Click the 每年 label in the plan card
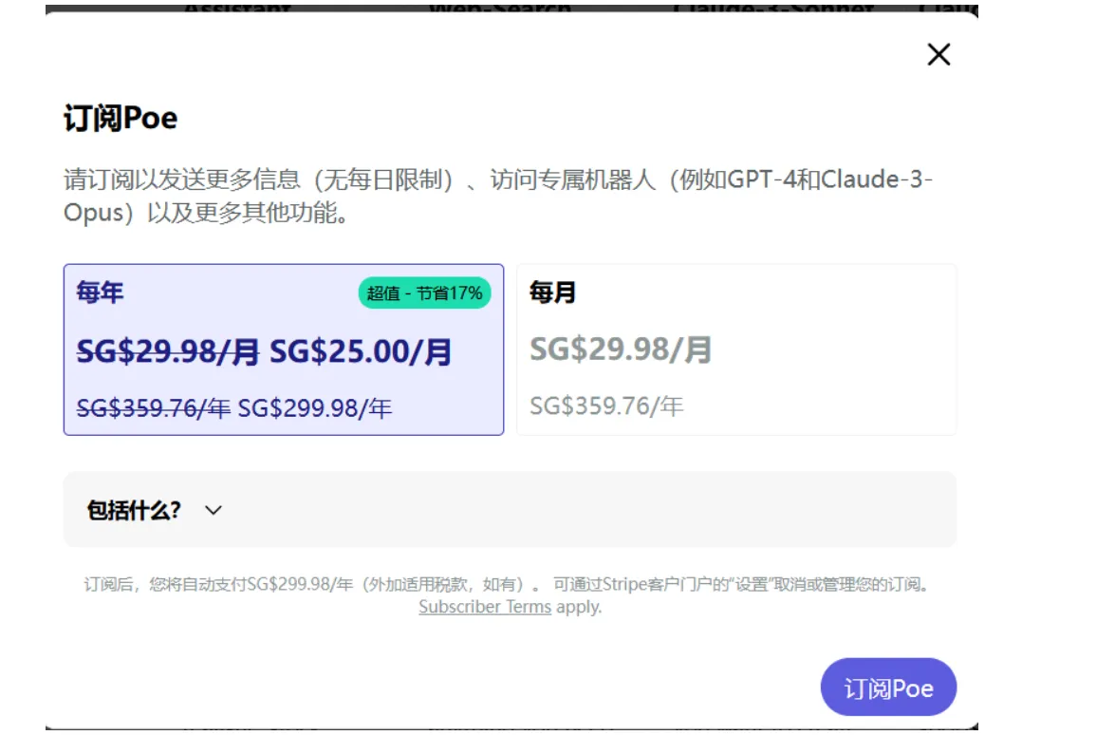1115x735 pixels. tap(100, 292)
